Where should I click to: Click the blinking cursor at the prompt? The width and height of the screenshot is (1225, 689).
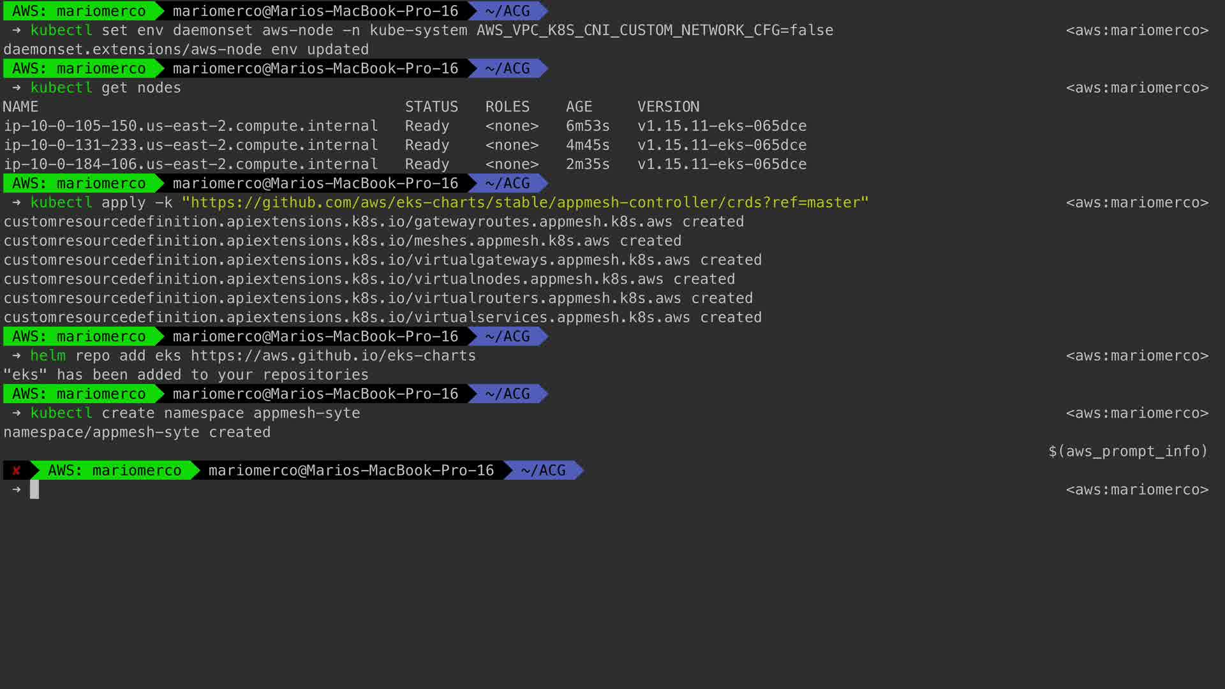(34, 489)
